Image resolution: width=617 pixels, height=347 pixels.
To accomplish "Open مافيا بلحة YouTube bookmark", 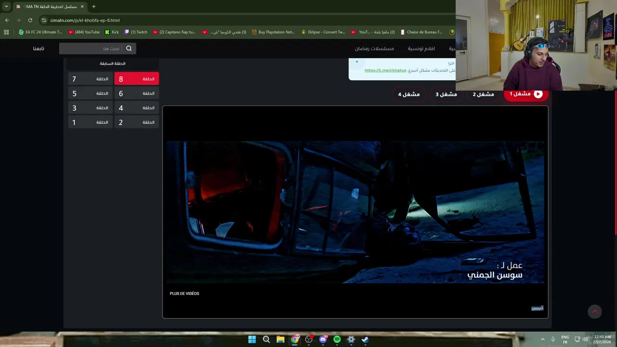I will click(373, 32).
